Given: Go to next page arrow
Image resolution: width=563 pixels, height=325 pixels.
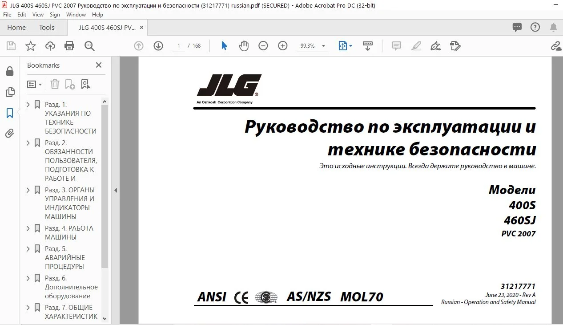Looking at the screenshot, I should 158,46.
